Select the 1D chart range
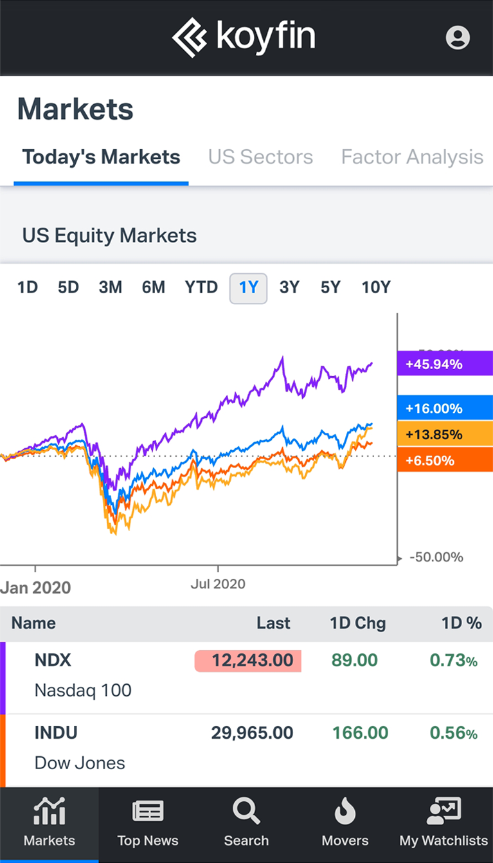 tap(28, 287)
